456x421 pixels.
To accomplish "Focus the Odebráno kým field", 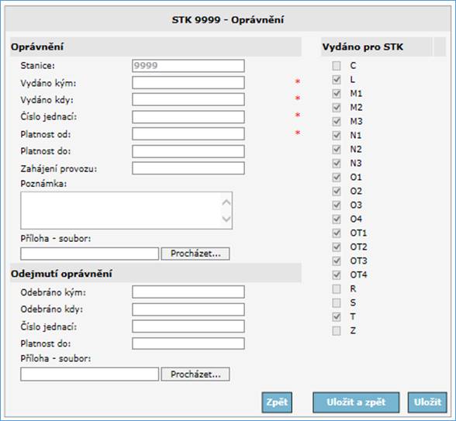I will pos(188,292).
